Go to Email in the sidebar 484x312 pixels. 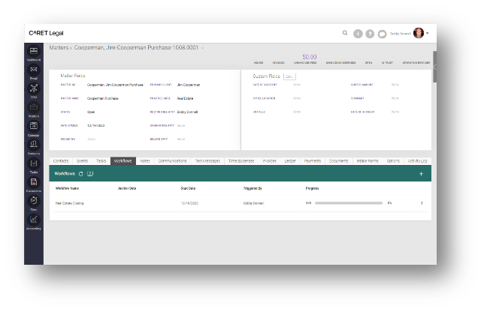coord(34,70)
